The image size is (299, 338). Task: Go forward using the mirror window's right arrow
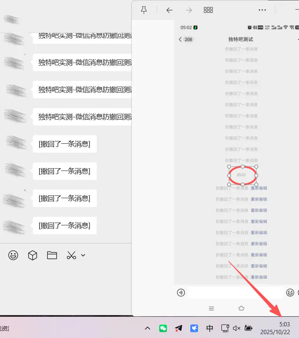coord(189,10)
